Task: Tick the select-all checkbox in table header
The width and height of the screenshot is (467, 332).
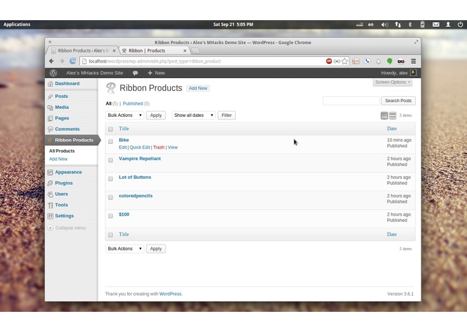Action: 110,129
